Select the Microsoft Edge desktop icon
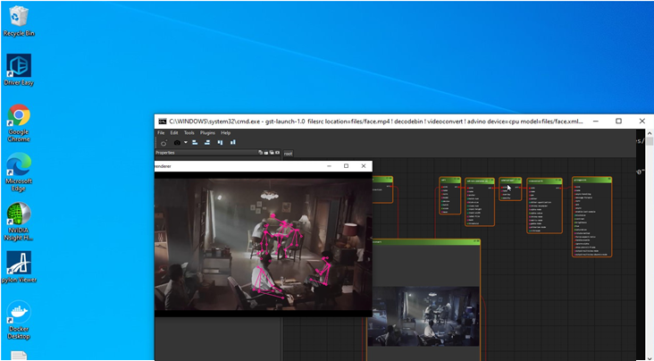This screenshot has height=361, width=654. pos(19,172)
